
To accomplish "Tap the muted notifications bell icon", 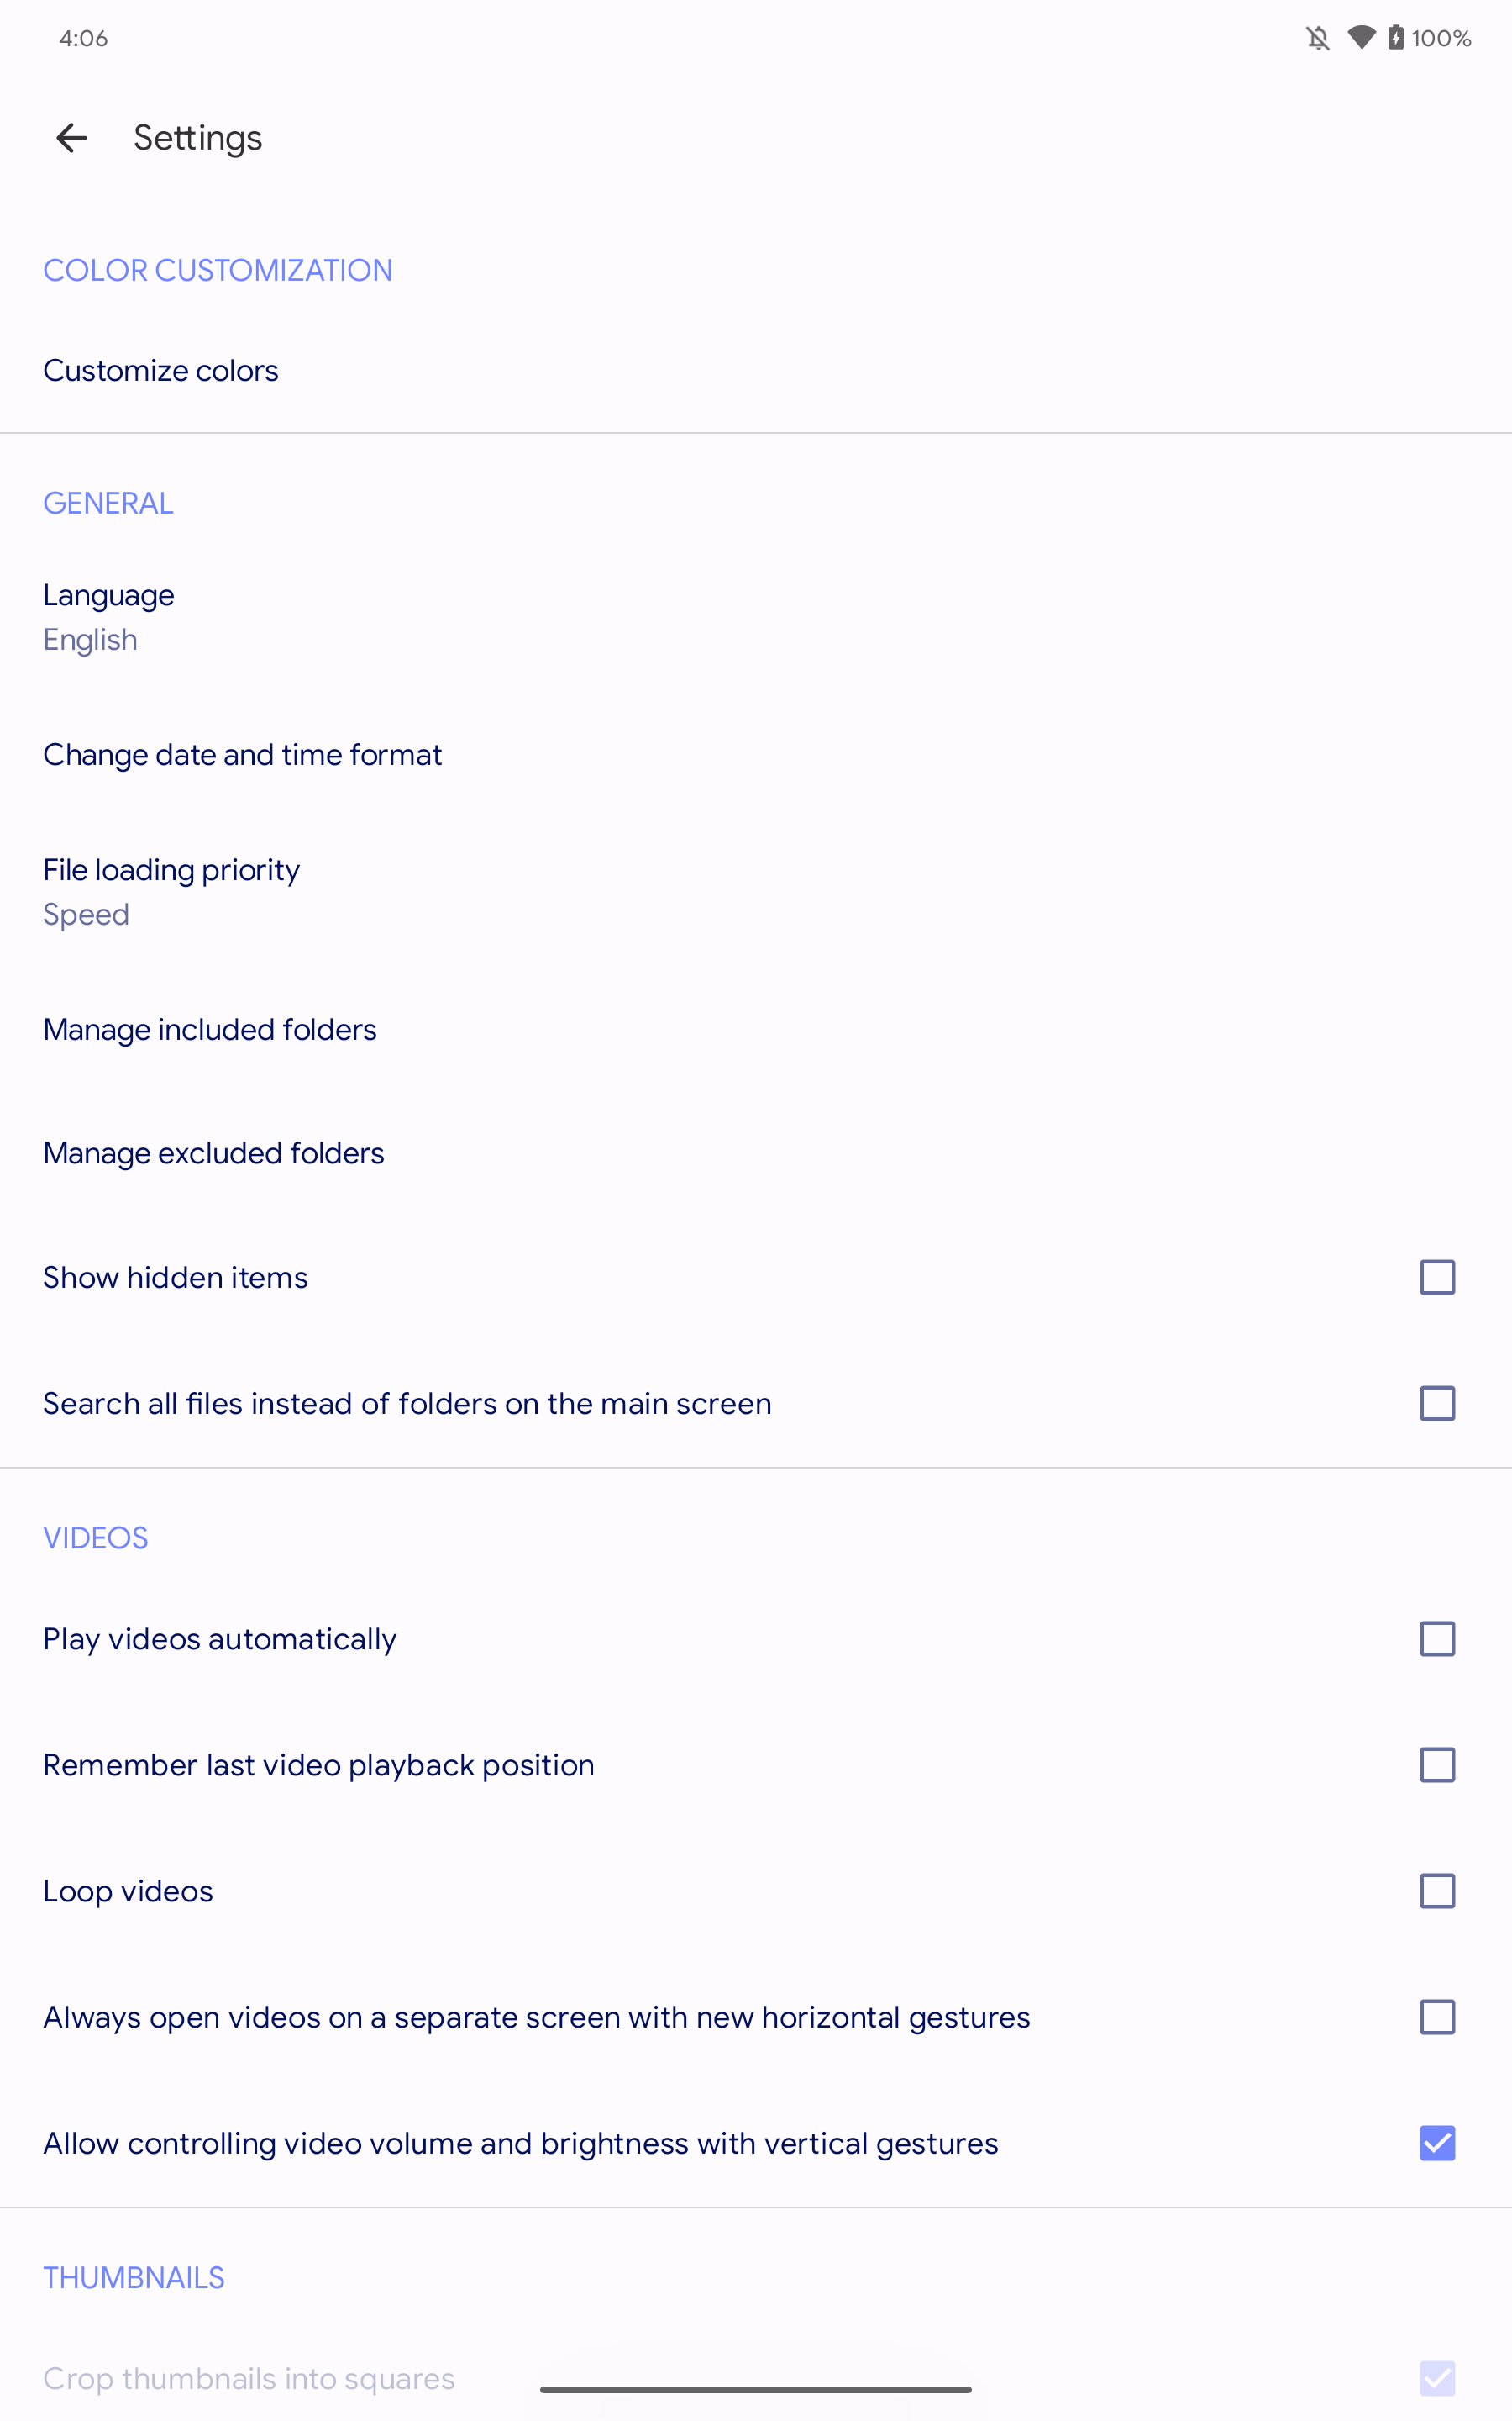I will click(x=1318, y=39).
